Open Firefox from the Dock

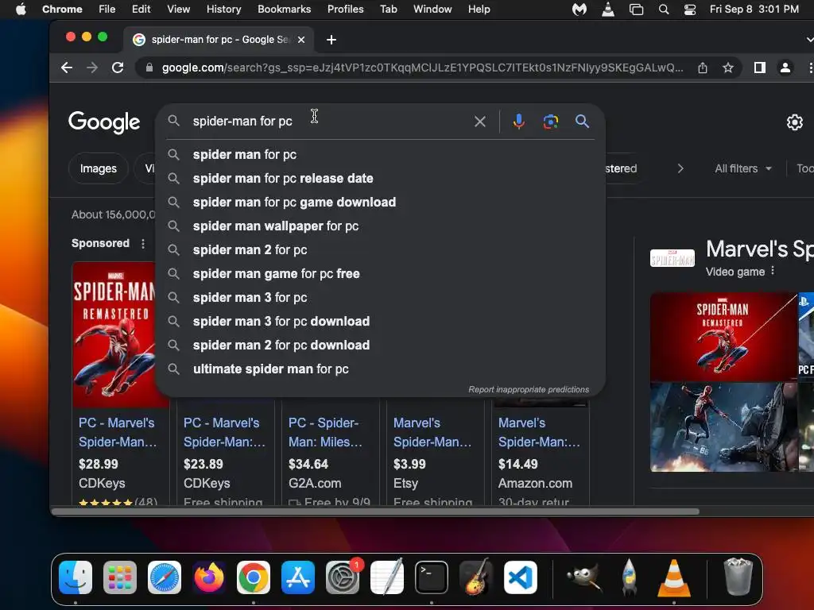tap(209, 577)
